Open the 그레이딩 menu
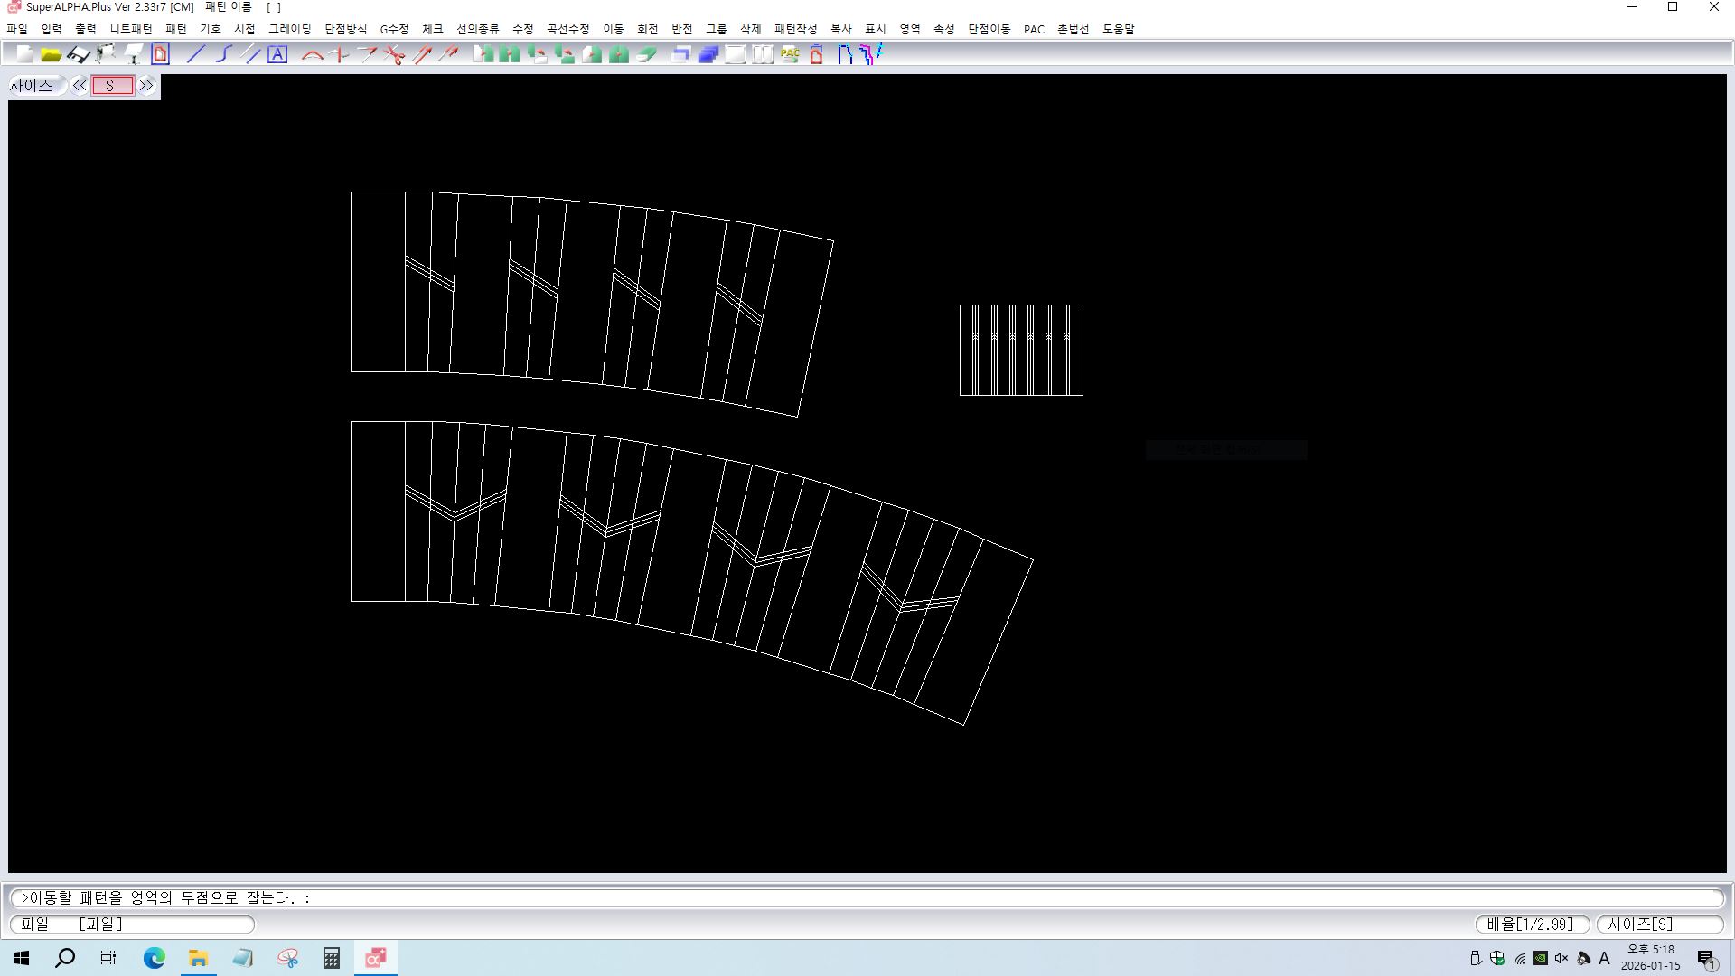The image size is (1735, 976). [x=289, y=29]
